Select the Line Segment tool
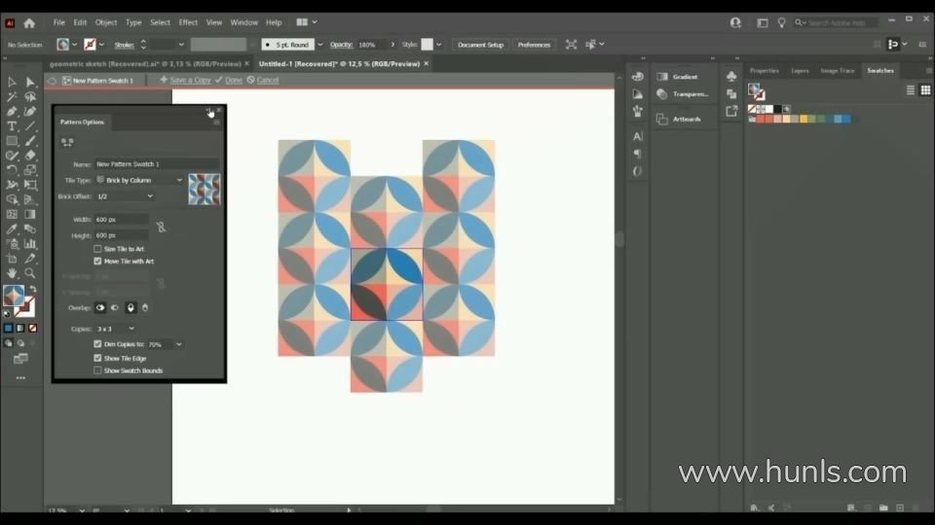Viewport: 935px width, 525px height. 30,126
